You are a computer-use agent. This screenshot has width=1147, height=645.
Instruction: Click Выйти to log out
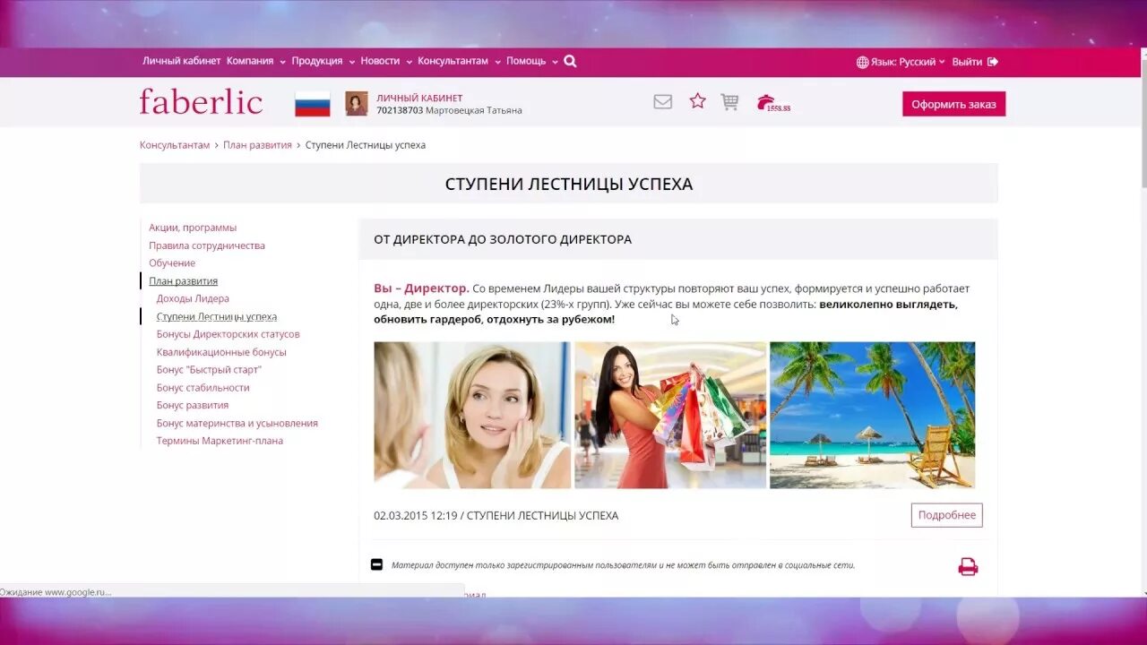tap(967, 62)
